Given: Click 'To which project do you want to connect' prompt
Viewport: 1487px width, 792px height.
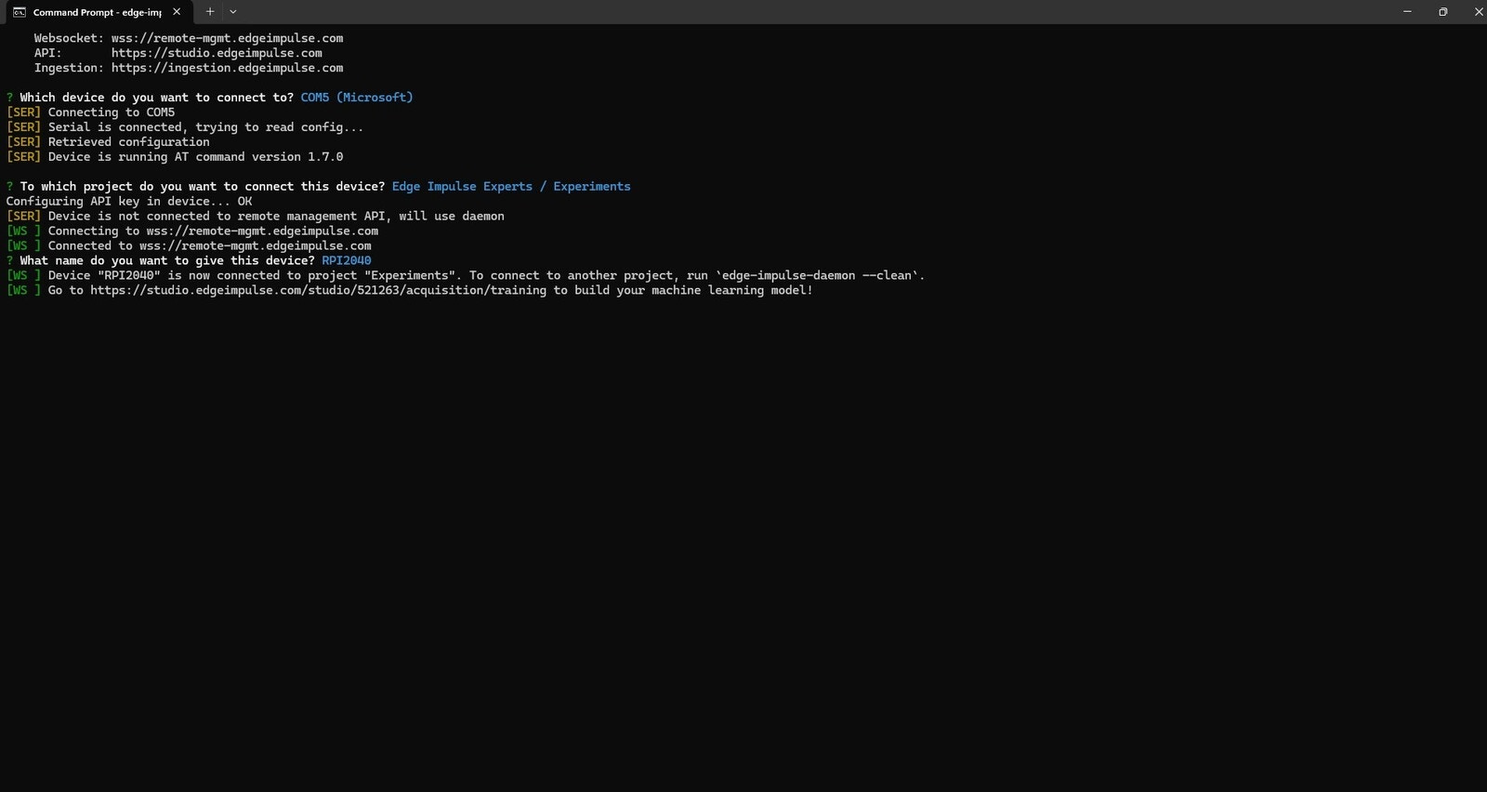Looking at the screenshot, I should [x=203, y=187].
